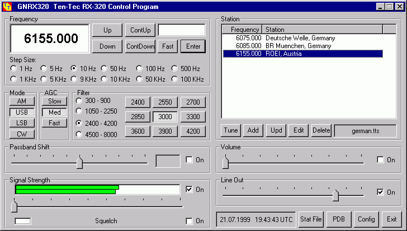This screenshot has width=407, height=231.
Task: Set AGC to Fast
Action: tap(55, 123)
